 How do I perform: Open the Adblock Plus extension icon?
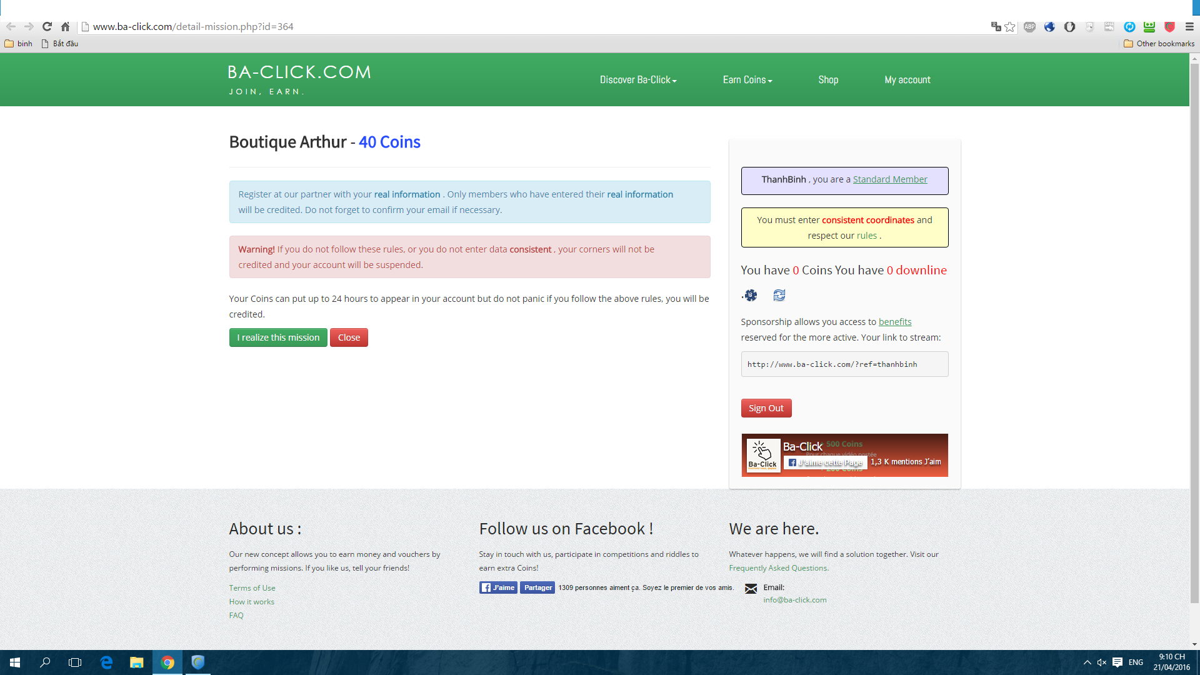click(x=1029, y=27)
